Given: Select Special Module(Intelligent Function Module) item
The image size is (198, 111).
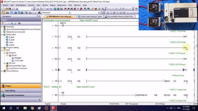Looking at the screenshot, I should (x=24, y=29).
